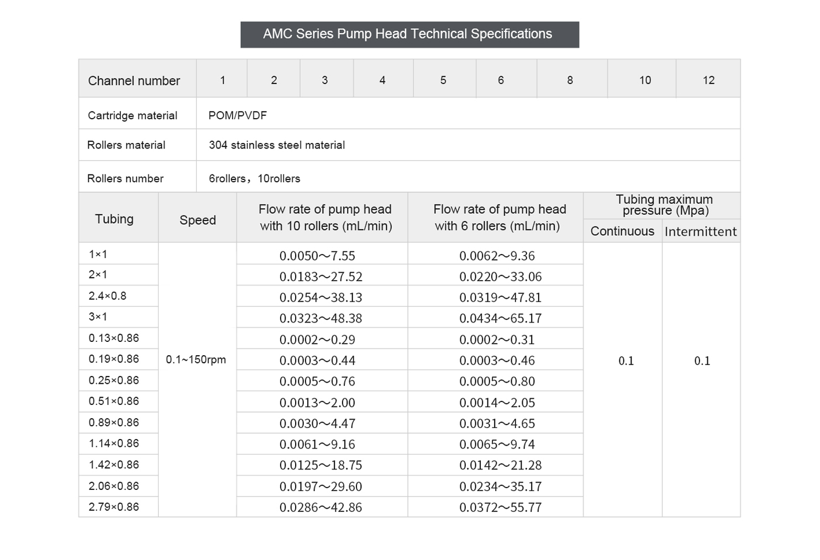
Task: Click flow rate '0.0183~27.52'
Action: pos(321,277)
